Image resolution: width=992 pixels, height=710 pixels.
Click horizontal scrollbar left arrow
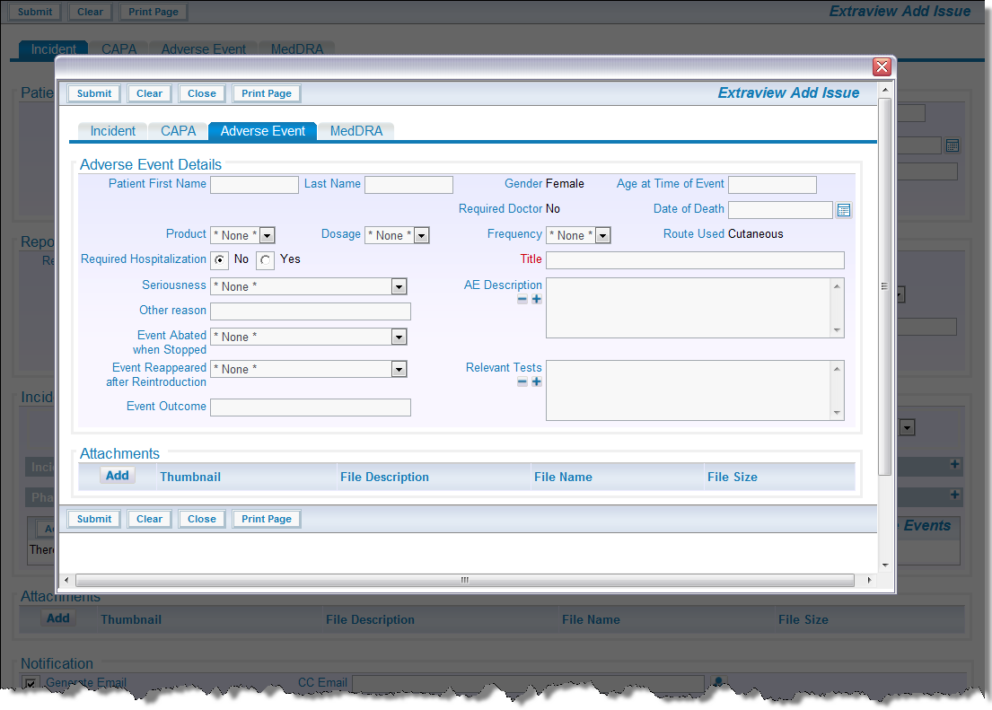[x=66, y=580]
